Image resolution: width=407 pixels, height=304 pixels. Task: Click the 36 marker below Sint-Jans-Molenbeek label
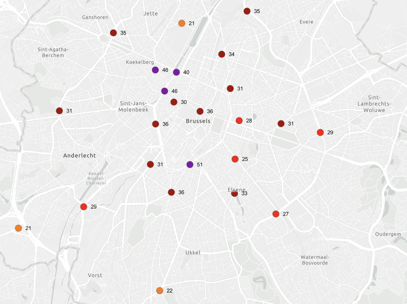pyautogui.click(x=156, y=124)
